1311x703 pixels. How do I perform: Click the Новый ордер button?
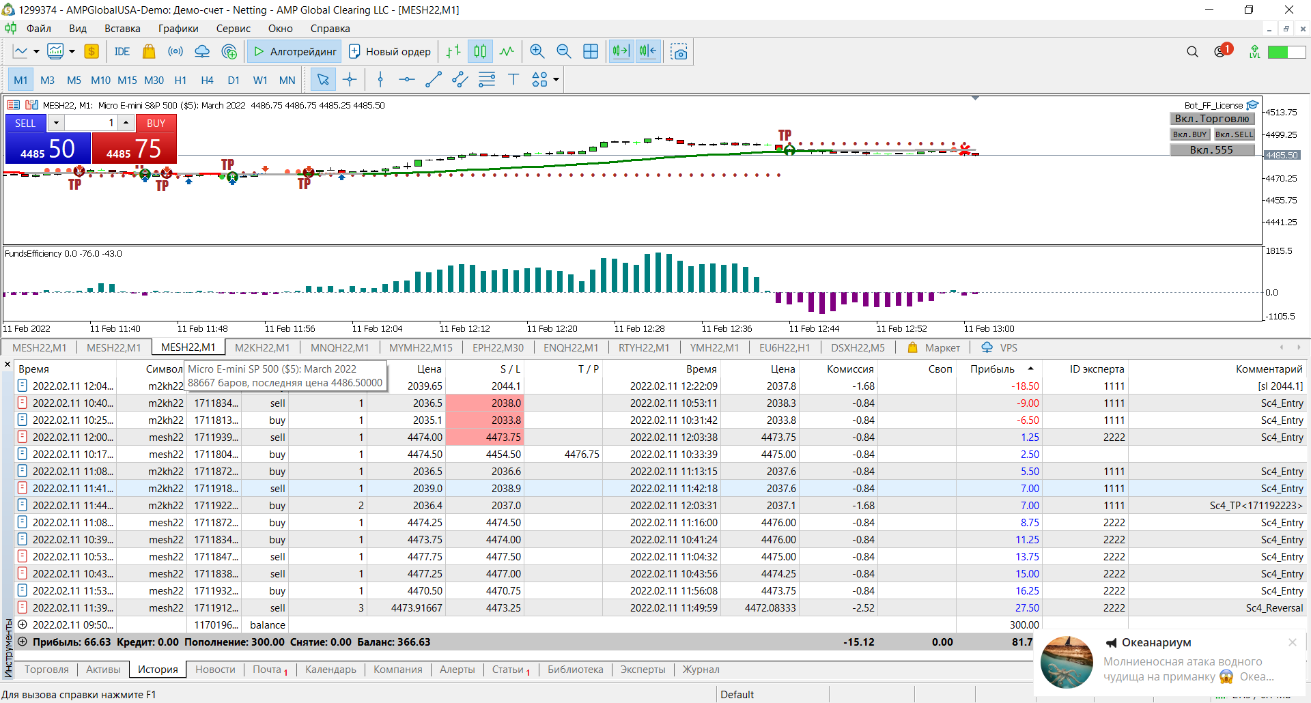pos(390,52)
